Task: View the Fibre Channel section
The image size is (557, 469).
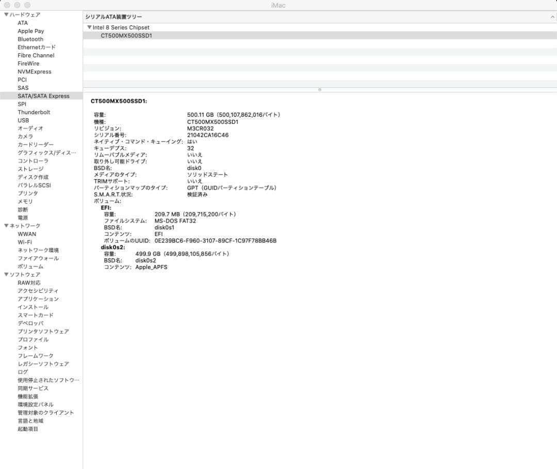Action: tap(35, 55)
